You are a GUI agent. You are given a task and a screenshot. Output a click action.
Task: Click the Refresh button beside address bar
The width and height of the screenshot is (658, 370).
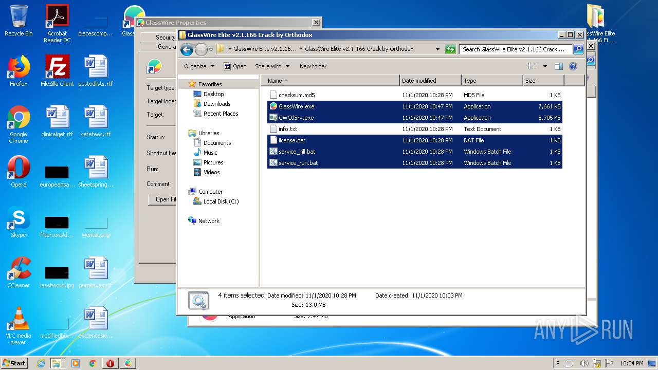450,49
